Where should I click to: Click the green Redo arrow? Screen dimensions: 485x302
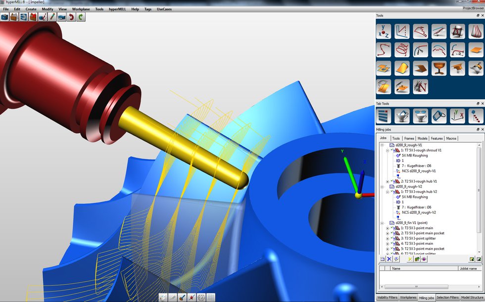pos(79,17)
